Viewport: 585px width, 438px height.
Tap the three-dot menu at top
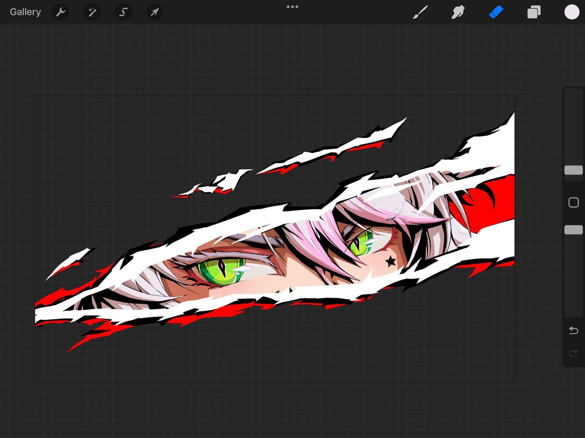[x=292, y=7]
